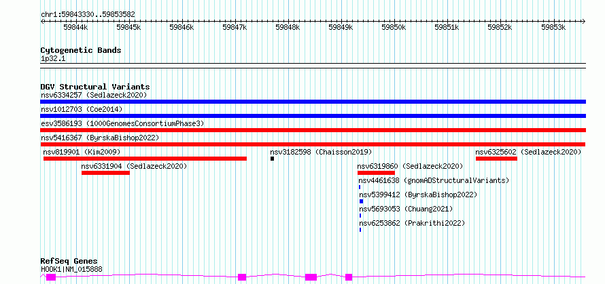Open the esv3586193 (1000GenomesConsortiumPhase3) label
Viewport: 605px width, 284px height.
[x=122, y=123]
